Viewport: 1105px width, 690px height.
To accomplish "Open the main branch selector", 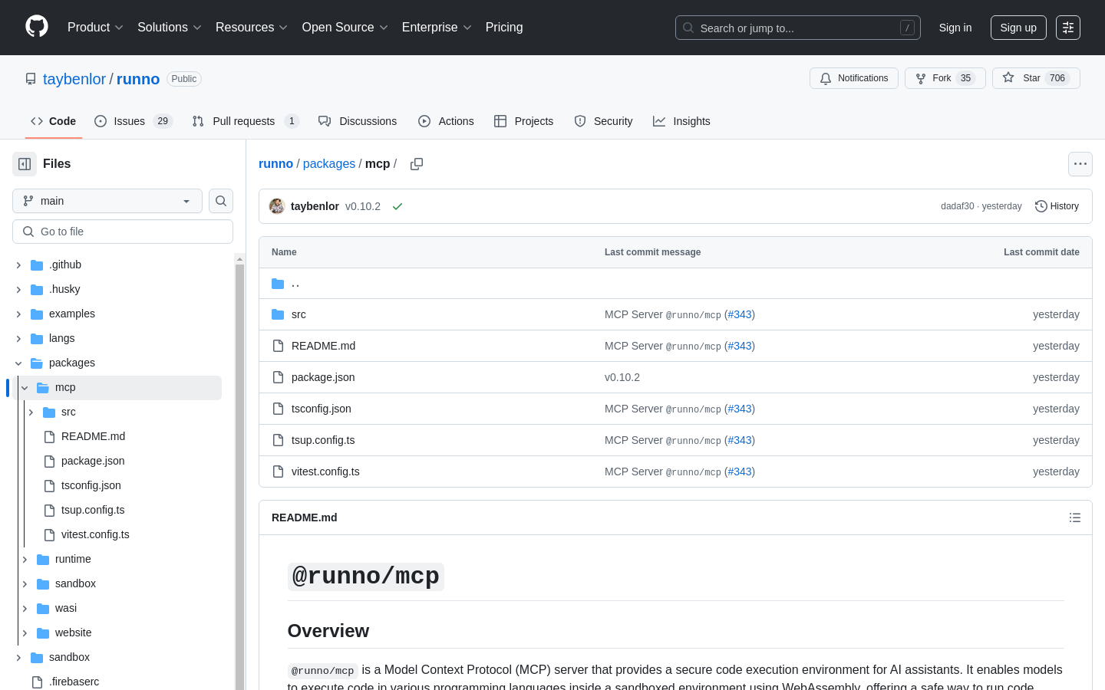I will (x=107, y=201).
